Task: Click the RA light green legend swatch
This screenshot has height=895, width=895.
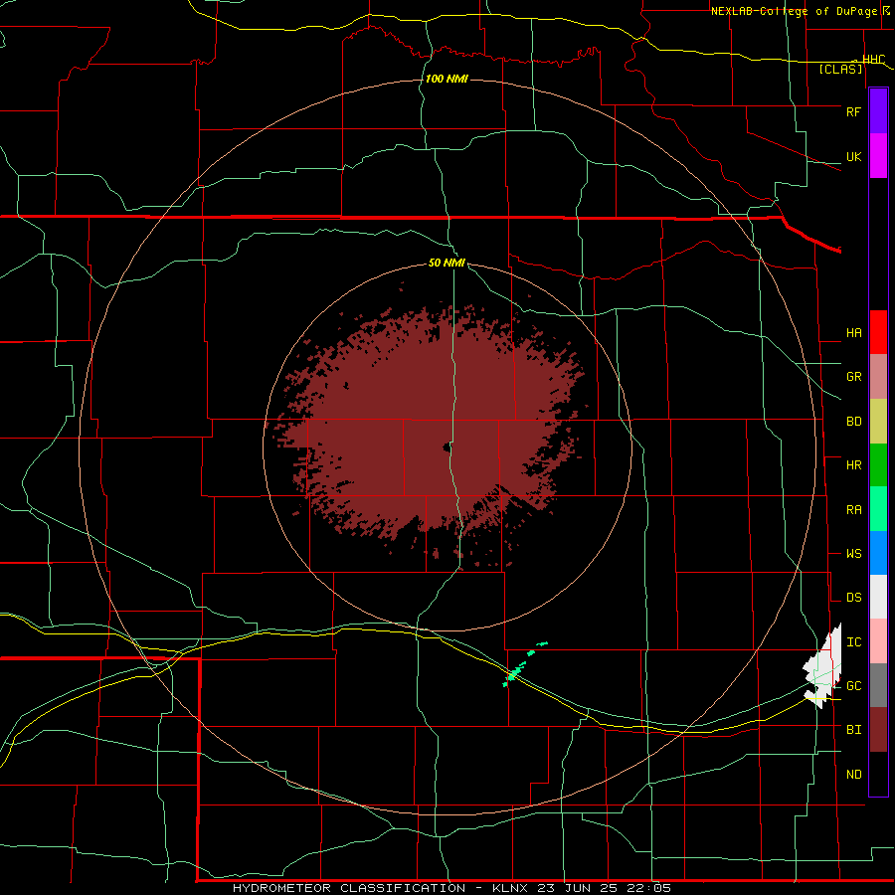Action: tap(878, 509)
